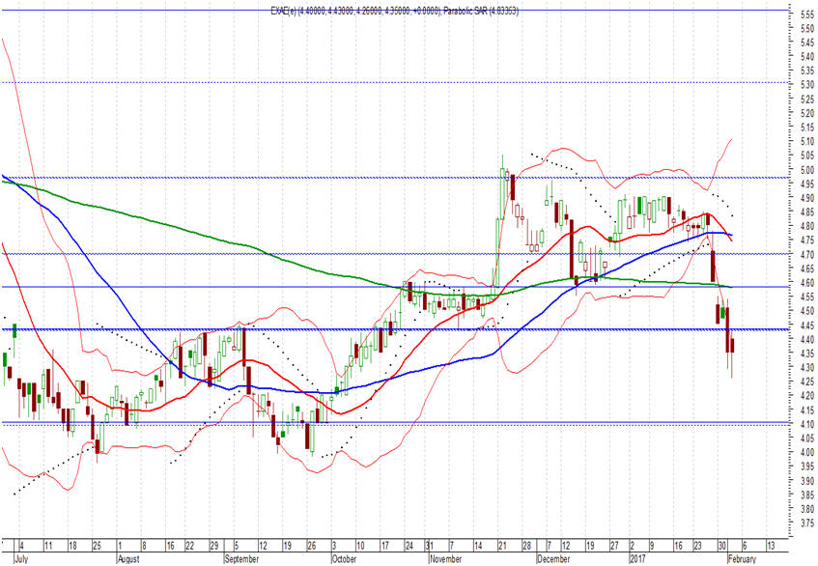Click the 5.10 price axis label
This screenshot has height=566, width=818.
pos(807,141)
